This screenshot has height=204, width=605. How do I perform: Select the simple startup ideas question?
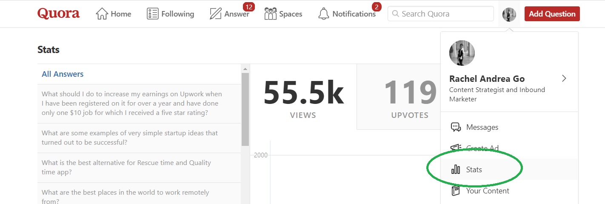(139, 138)
